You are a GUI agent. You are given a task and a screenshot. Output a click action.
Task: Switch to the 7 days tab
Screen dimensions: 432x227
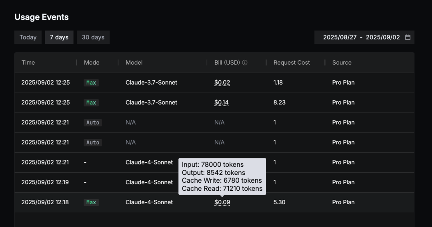point(59,37)
